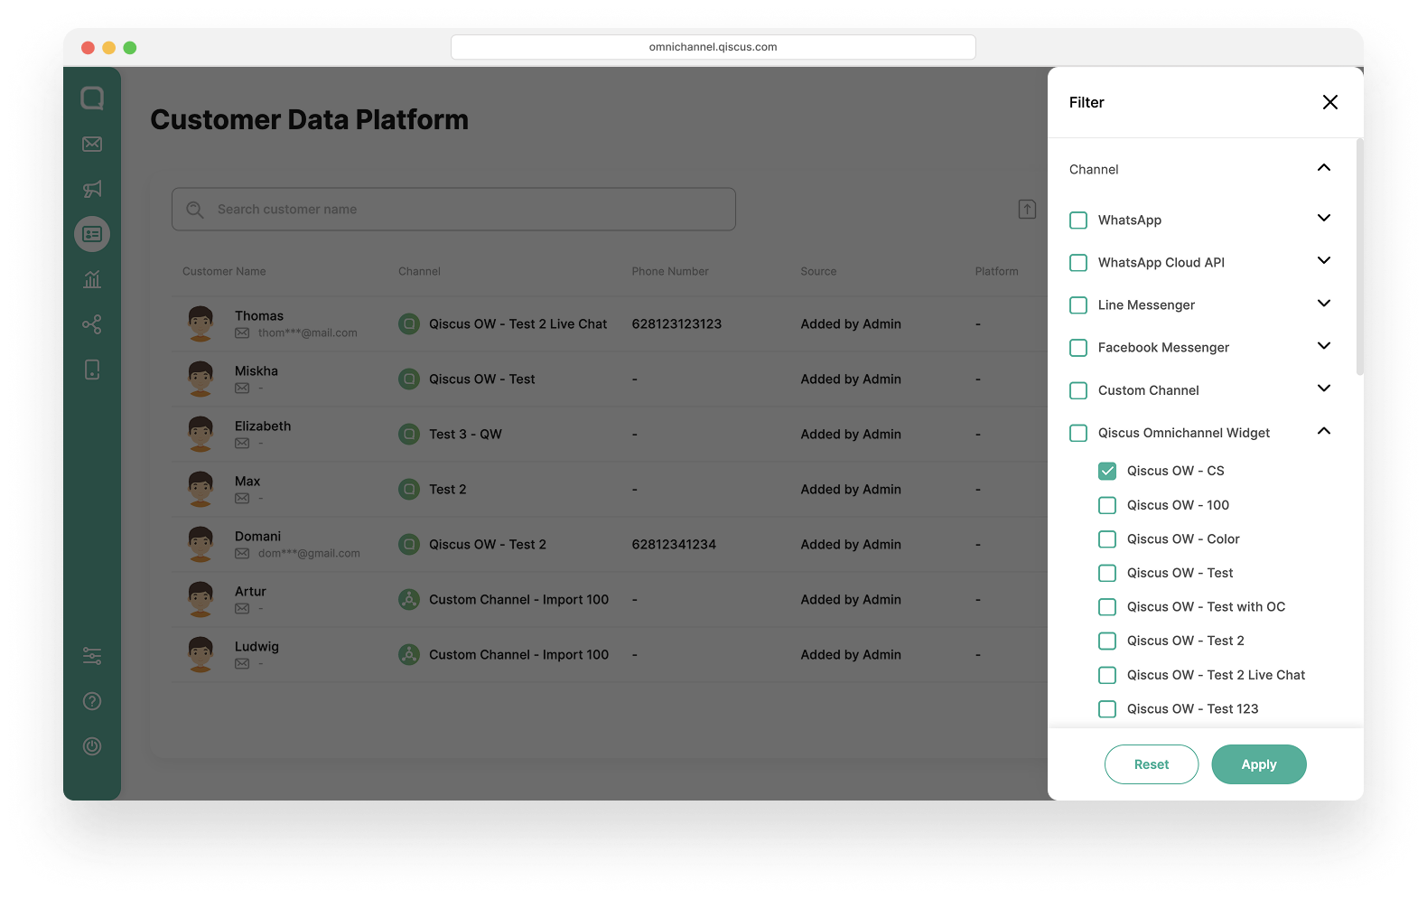This screenshot has height=899, width=1427.
Task: Open the help question mark icon
Action: pos(92,701)
